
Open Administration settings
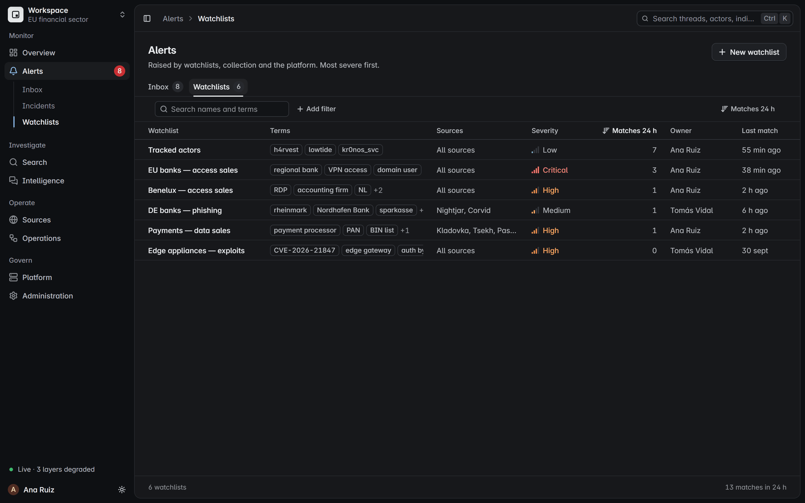pos(67,296)
